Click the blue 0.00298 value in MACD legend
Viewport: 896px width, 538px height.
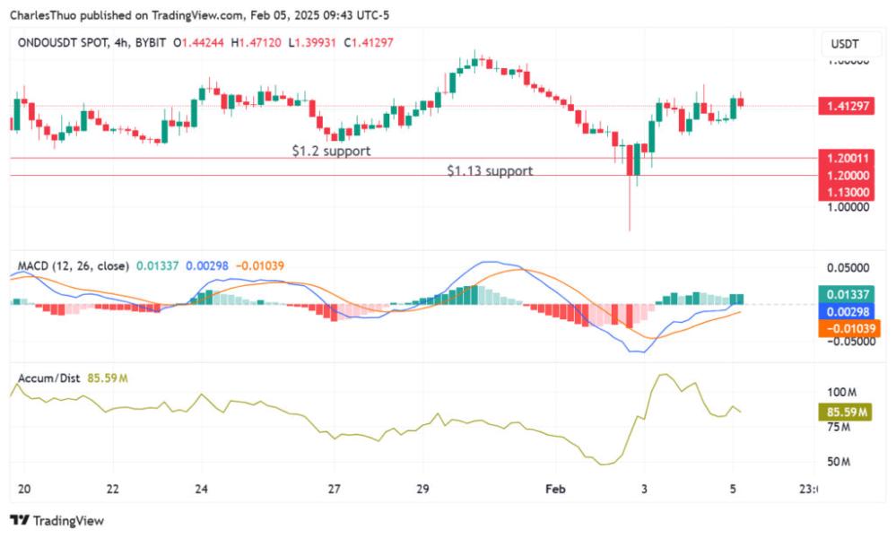pyautogui.click(x=207, y=265)
